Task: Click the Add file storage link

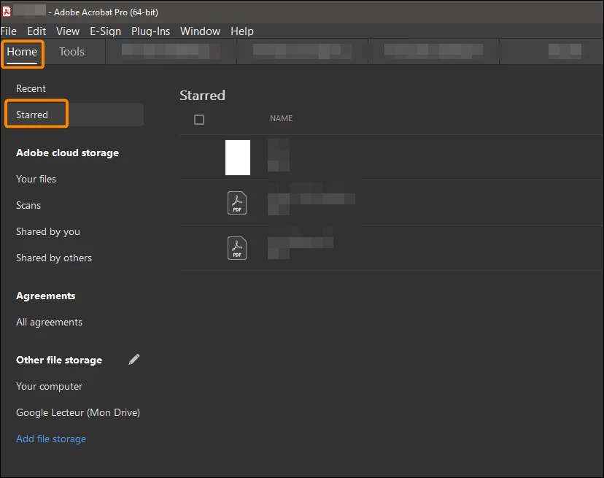Action: point(51,439)
